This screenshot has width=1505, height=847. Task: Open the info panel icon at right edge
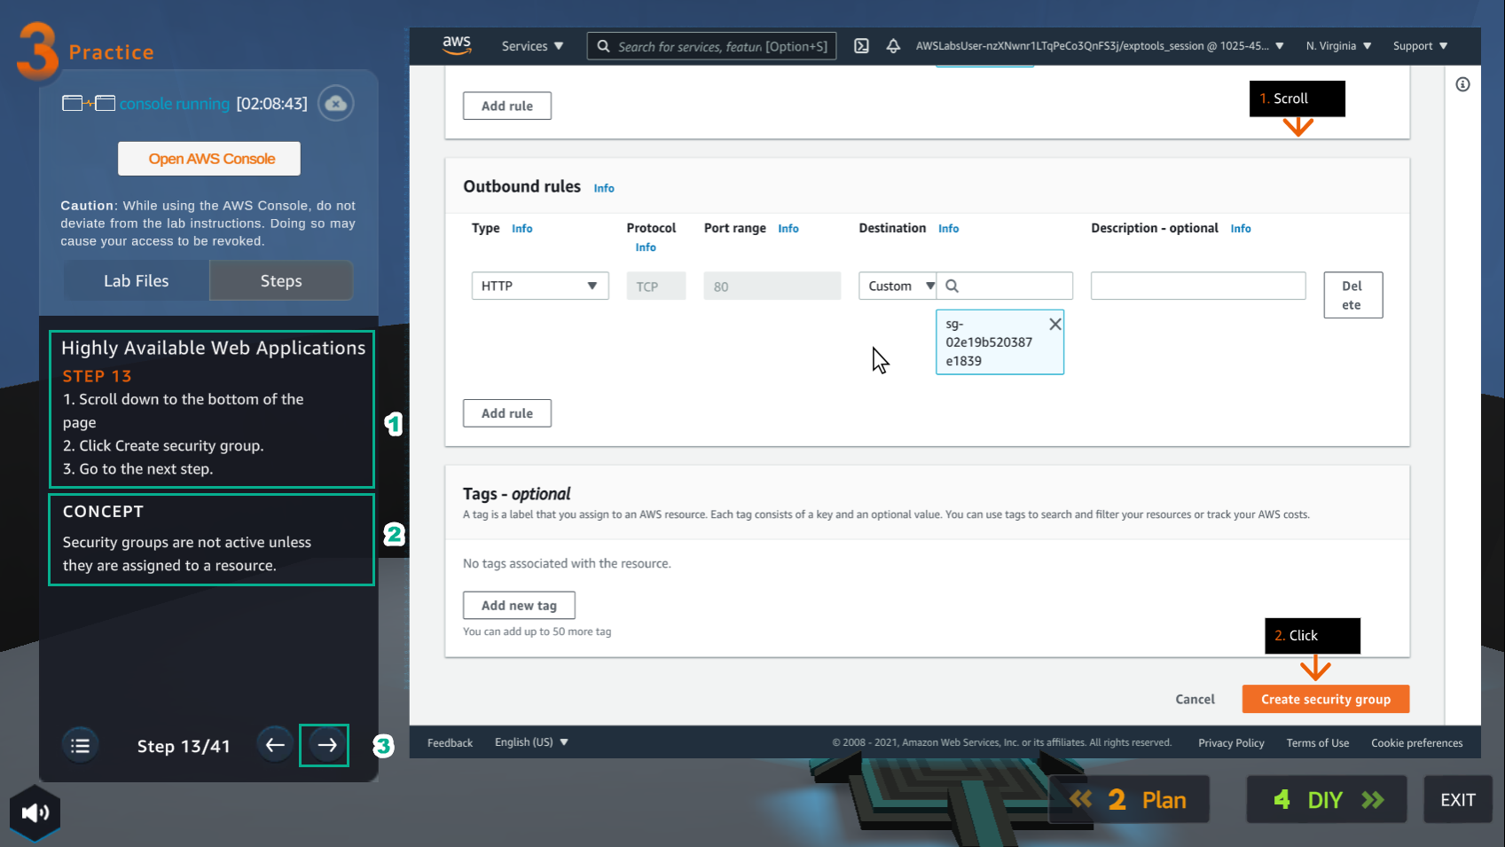1462,84
